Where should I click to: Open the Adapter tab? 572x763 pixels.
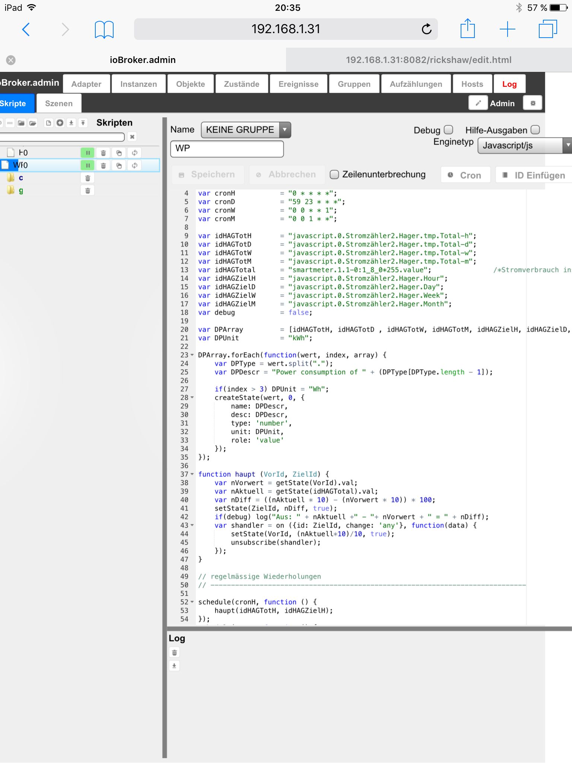tap(86, 84)
